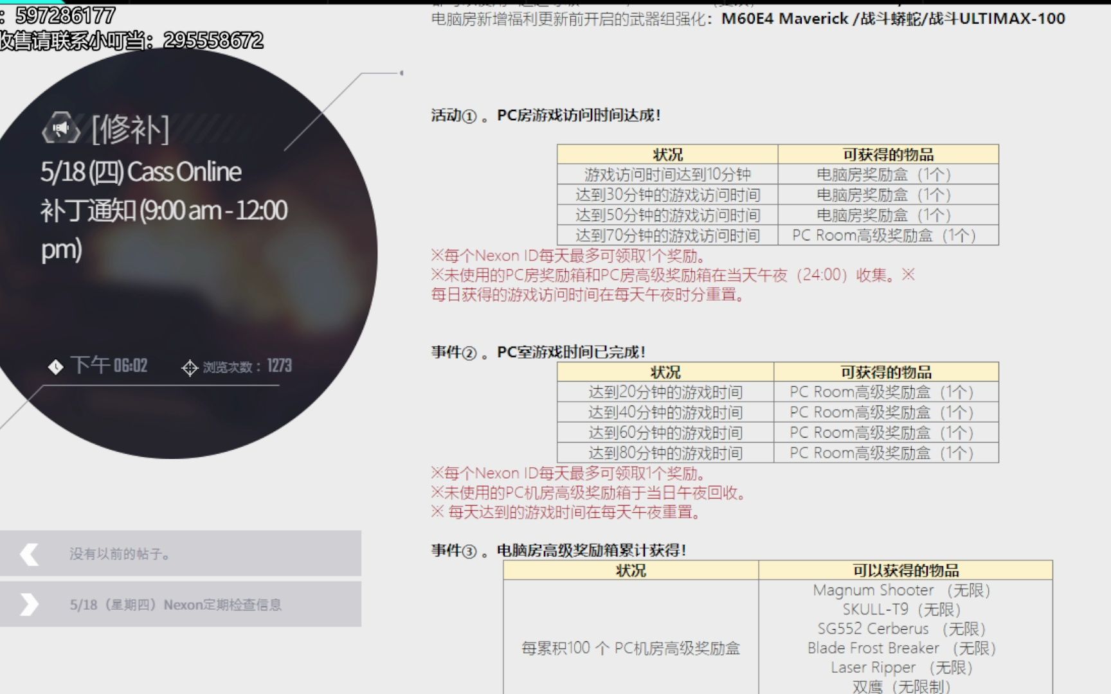Click red note 未使用的PC机房高级奖励箱于当日午夜回收
Viewport: 1111px width, 694px height.
coord(589,494)
